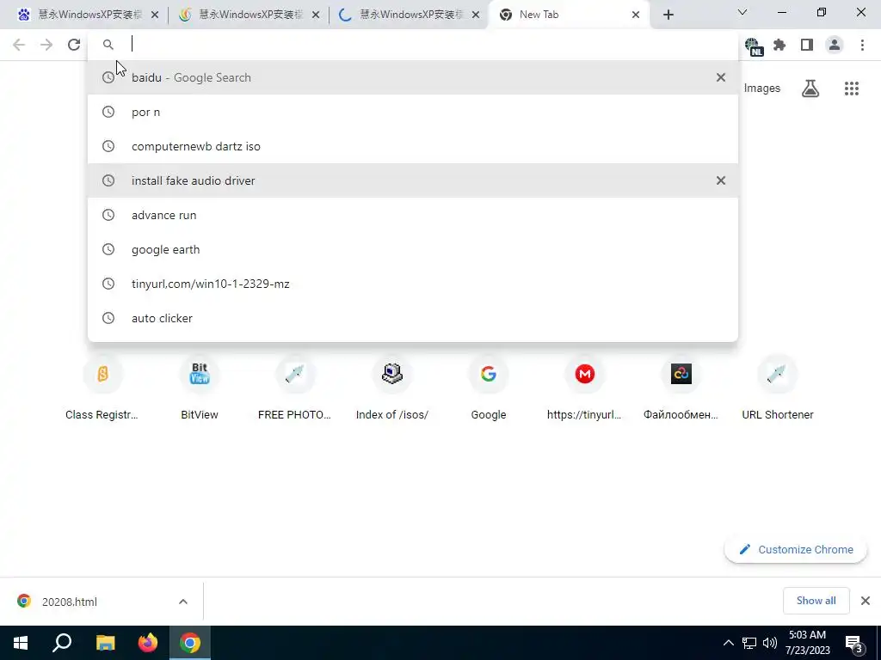Click Chrome icon on the taskbar
This screenshot has height=660, width=881.
pos(190,643)
